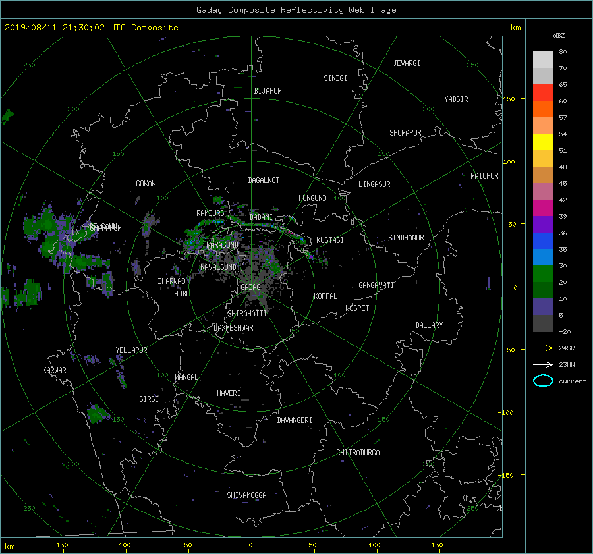593x554 pixels.
Task: Click the 'current' legend text
Action: [x=573, y=381]
